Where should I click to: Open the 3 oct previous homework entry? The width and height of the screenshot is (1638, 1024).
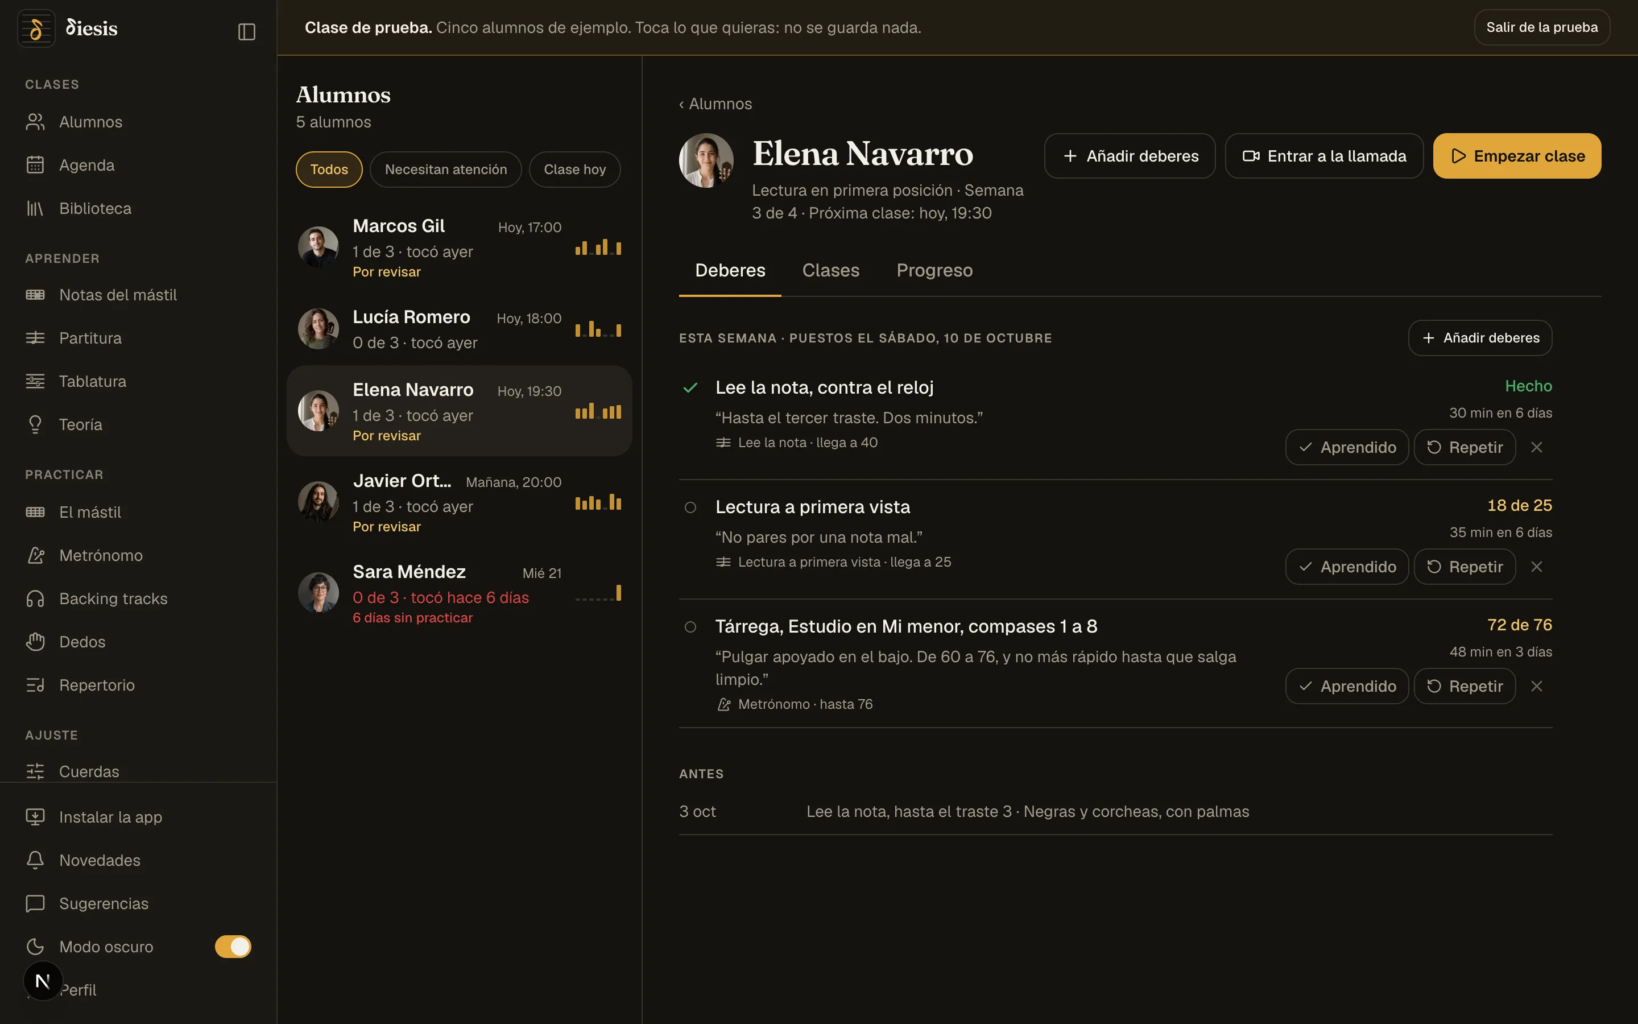click(1115, 811)
